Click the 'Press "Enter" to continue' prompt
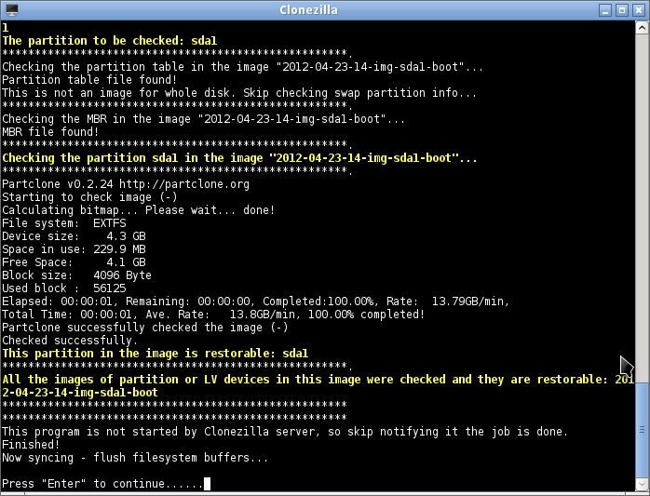 tap(102, 484)
